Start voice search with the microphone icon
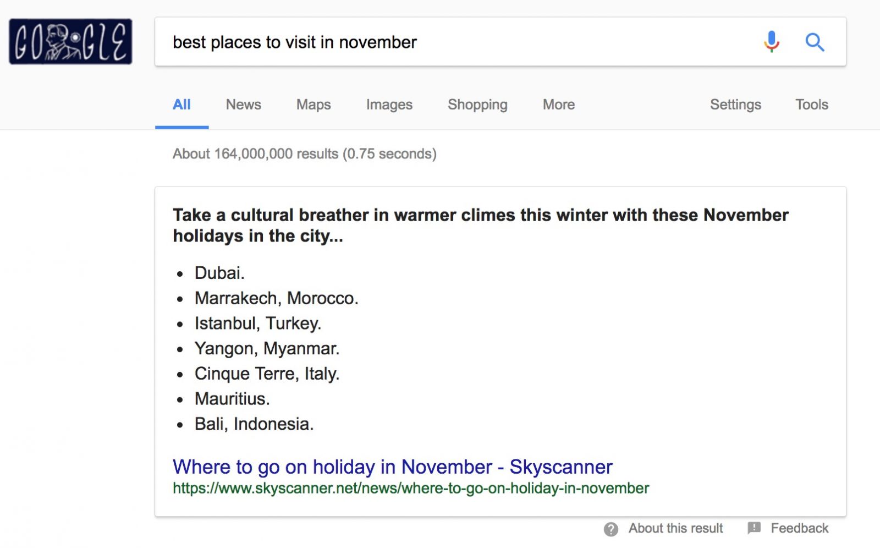Viewport: 880px width, 548px height. 772,42
